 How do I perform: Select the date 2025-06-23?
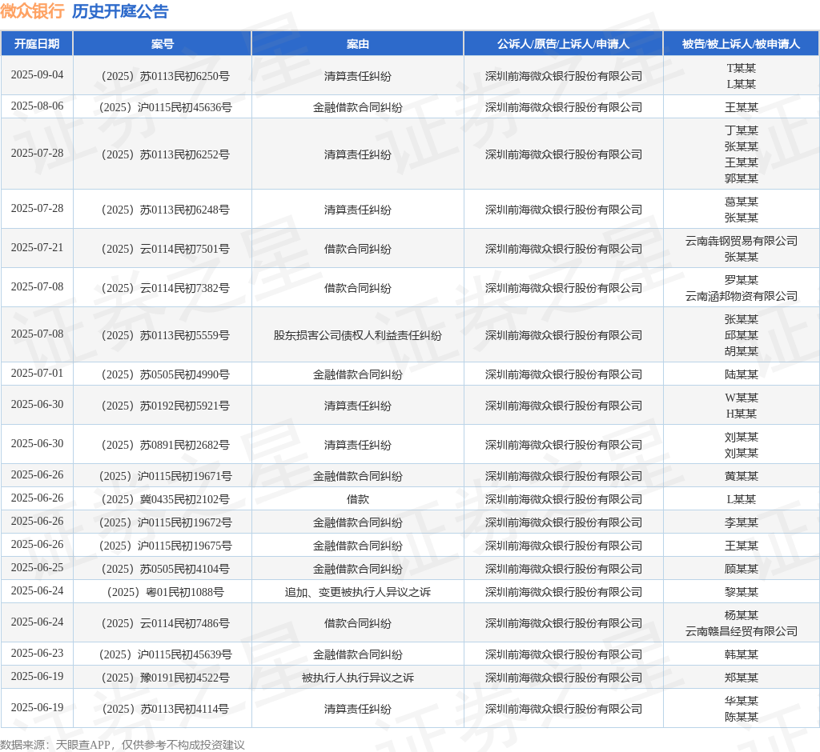(x=37, y=654)
